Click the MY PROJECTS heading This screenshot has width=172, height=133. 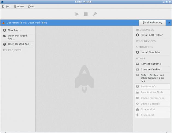[x=12, y=50]
